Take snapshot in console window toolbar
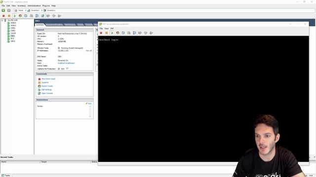Image resolution: width=316 pixels, height=177 pixels. click(x=123, y=33)
